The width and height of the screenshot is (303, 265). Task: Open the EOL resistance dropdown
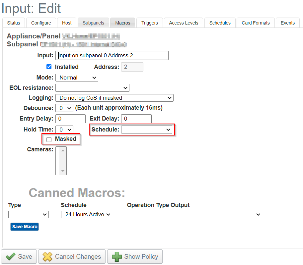[92, 88]
